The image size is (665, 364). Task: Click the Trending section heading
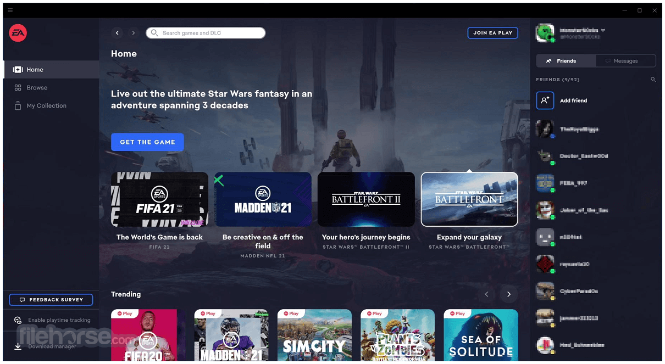tap(126, 294)
